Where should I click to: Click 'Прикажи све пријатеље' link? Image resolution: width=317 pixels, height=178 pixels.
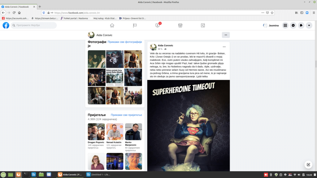pyautogui.click(x=126, y=115)
